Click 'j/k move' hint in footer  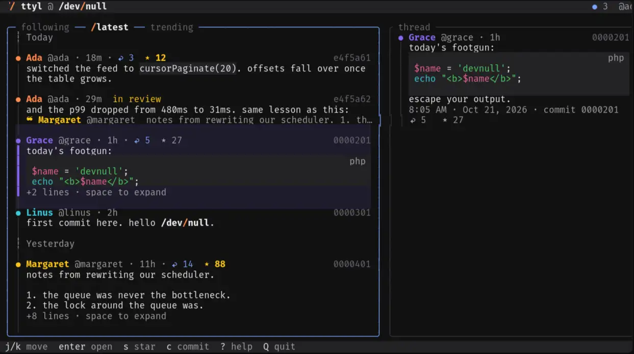point(26,347)
